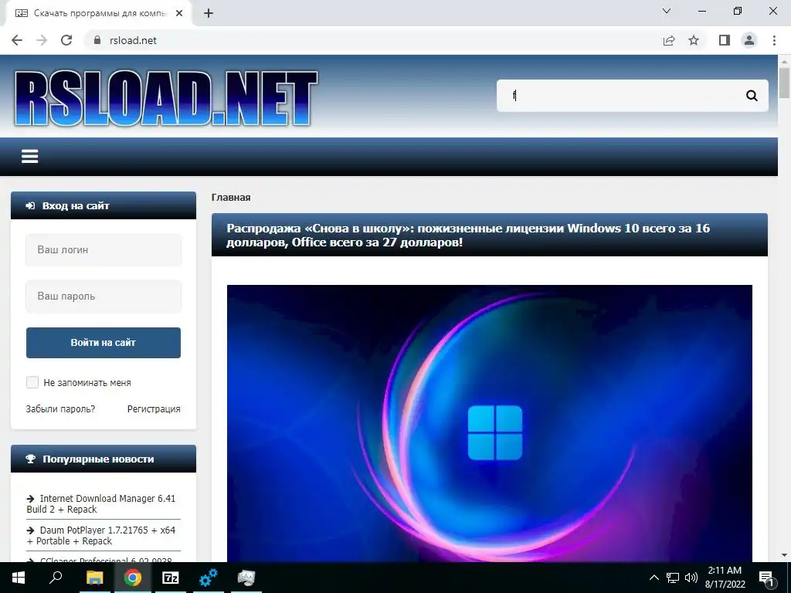Click the scrollbar down arrow
Viewport: 791px width, 593px height.
click(784, 555)
